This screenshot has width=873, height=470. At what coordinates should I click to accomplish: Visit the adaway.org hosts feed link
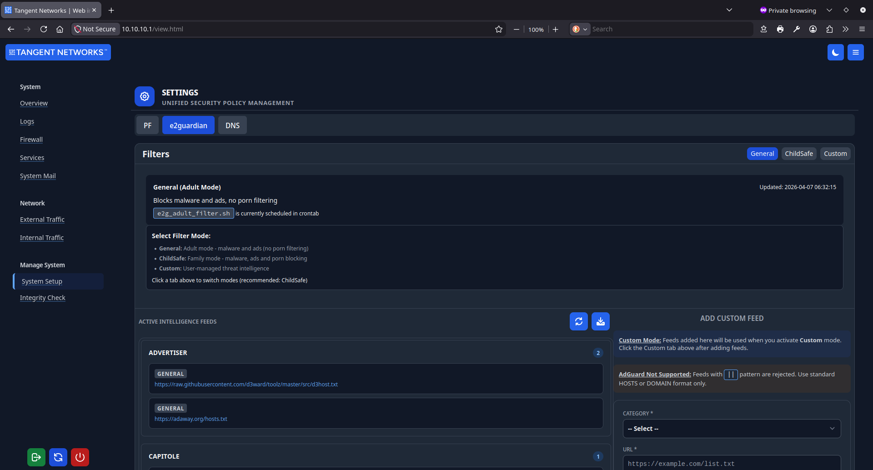(191, 419)
